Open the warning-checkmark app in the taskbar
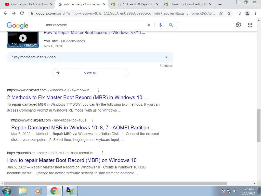 pyautogui.click(x=70, y=191)
